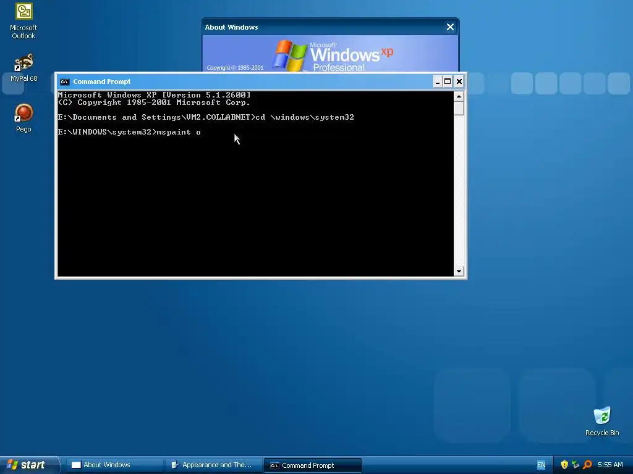
Task: Open the Recycle Bin icon
Action: click(602, 421)
